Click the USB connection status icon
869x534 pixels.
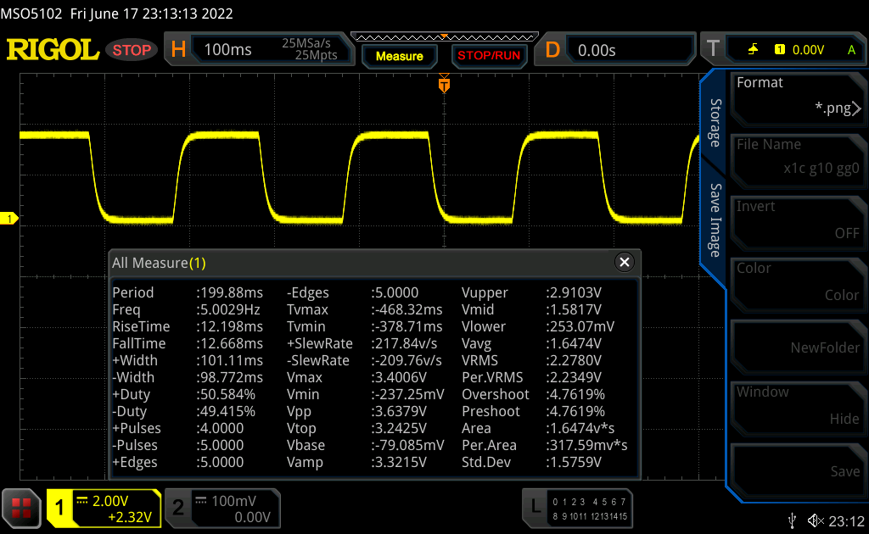pyautogui.click(x=793, y=520)
